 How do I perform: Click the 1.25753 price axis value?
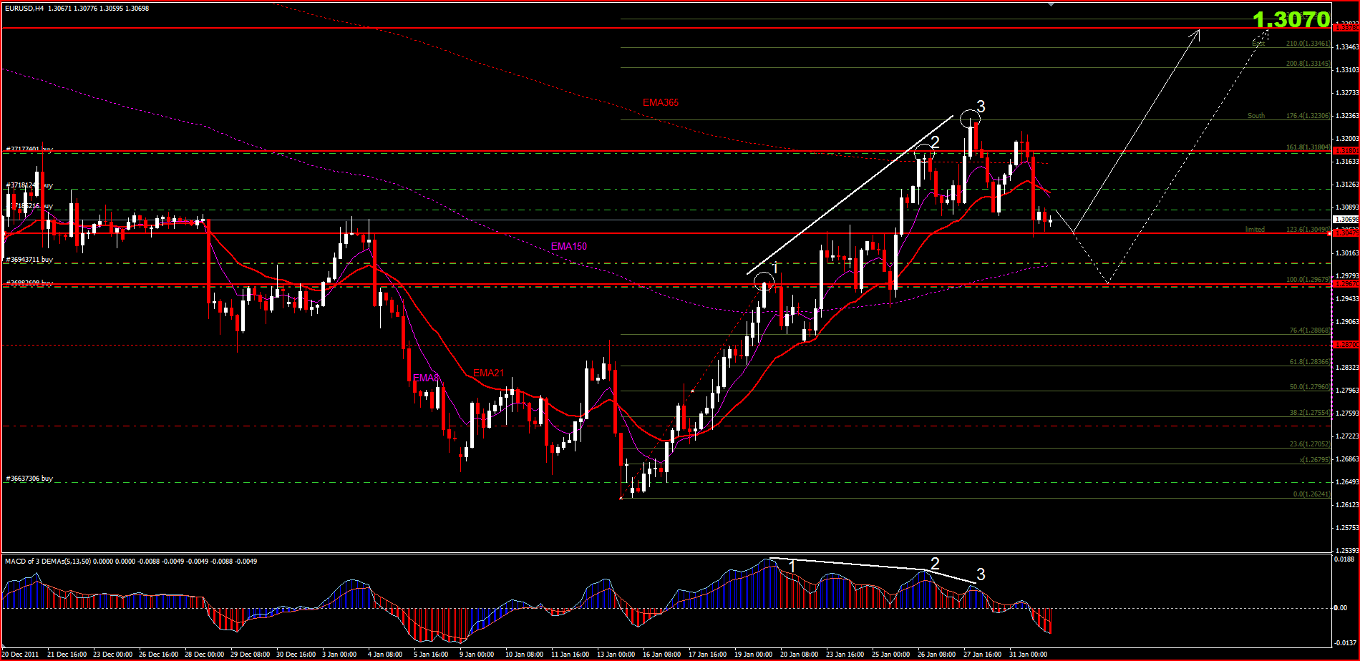(1346, 527)
